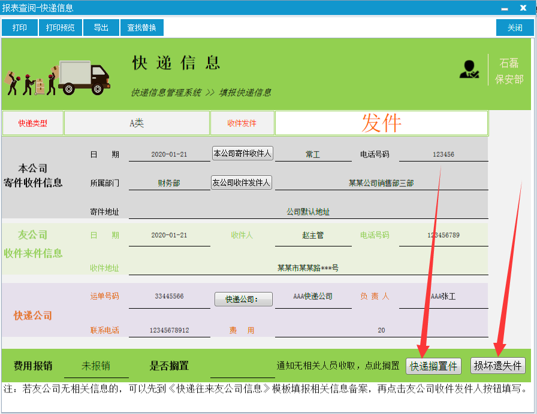The height and width of the screenshot is (414, 537).
Task: Click the 关闭 button in toolbar
Action: [x=515, y=28]
